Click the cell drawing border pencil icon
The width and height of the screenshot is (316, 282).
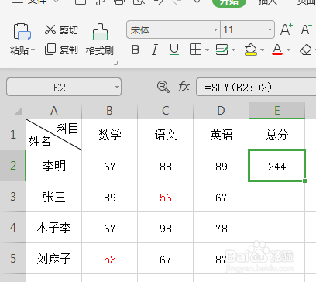coord(222,50)
